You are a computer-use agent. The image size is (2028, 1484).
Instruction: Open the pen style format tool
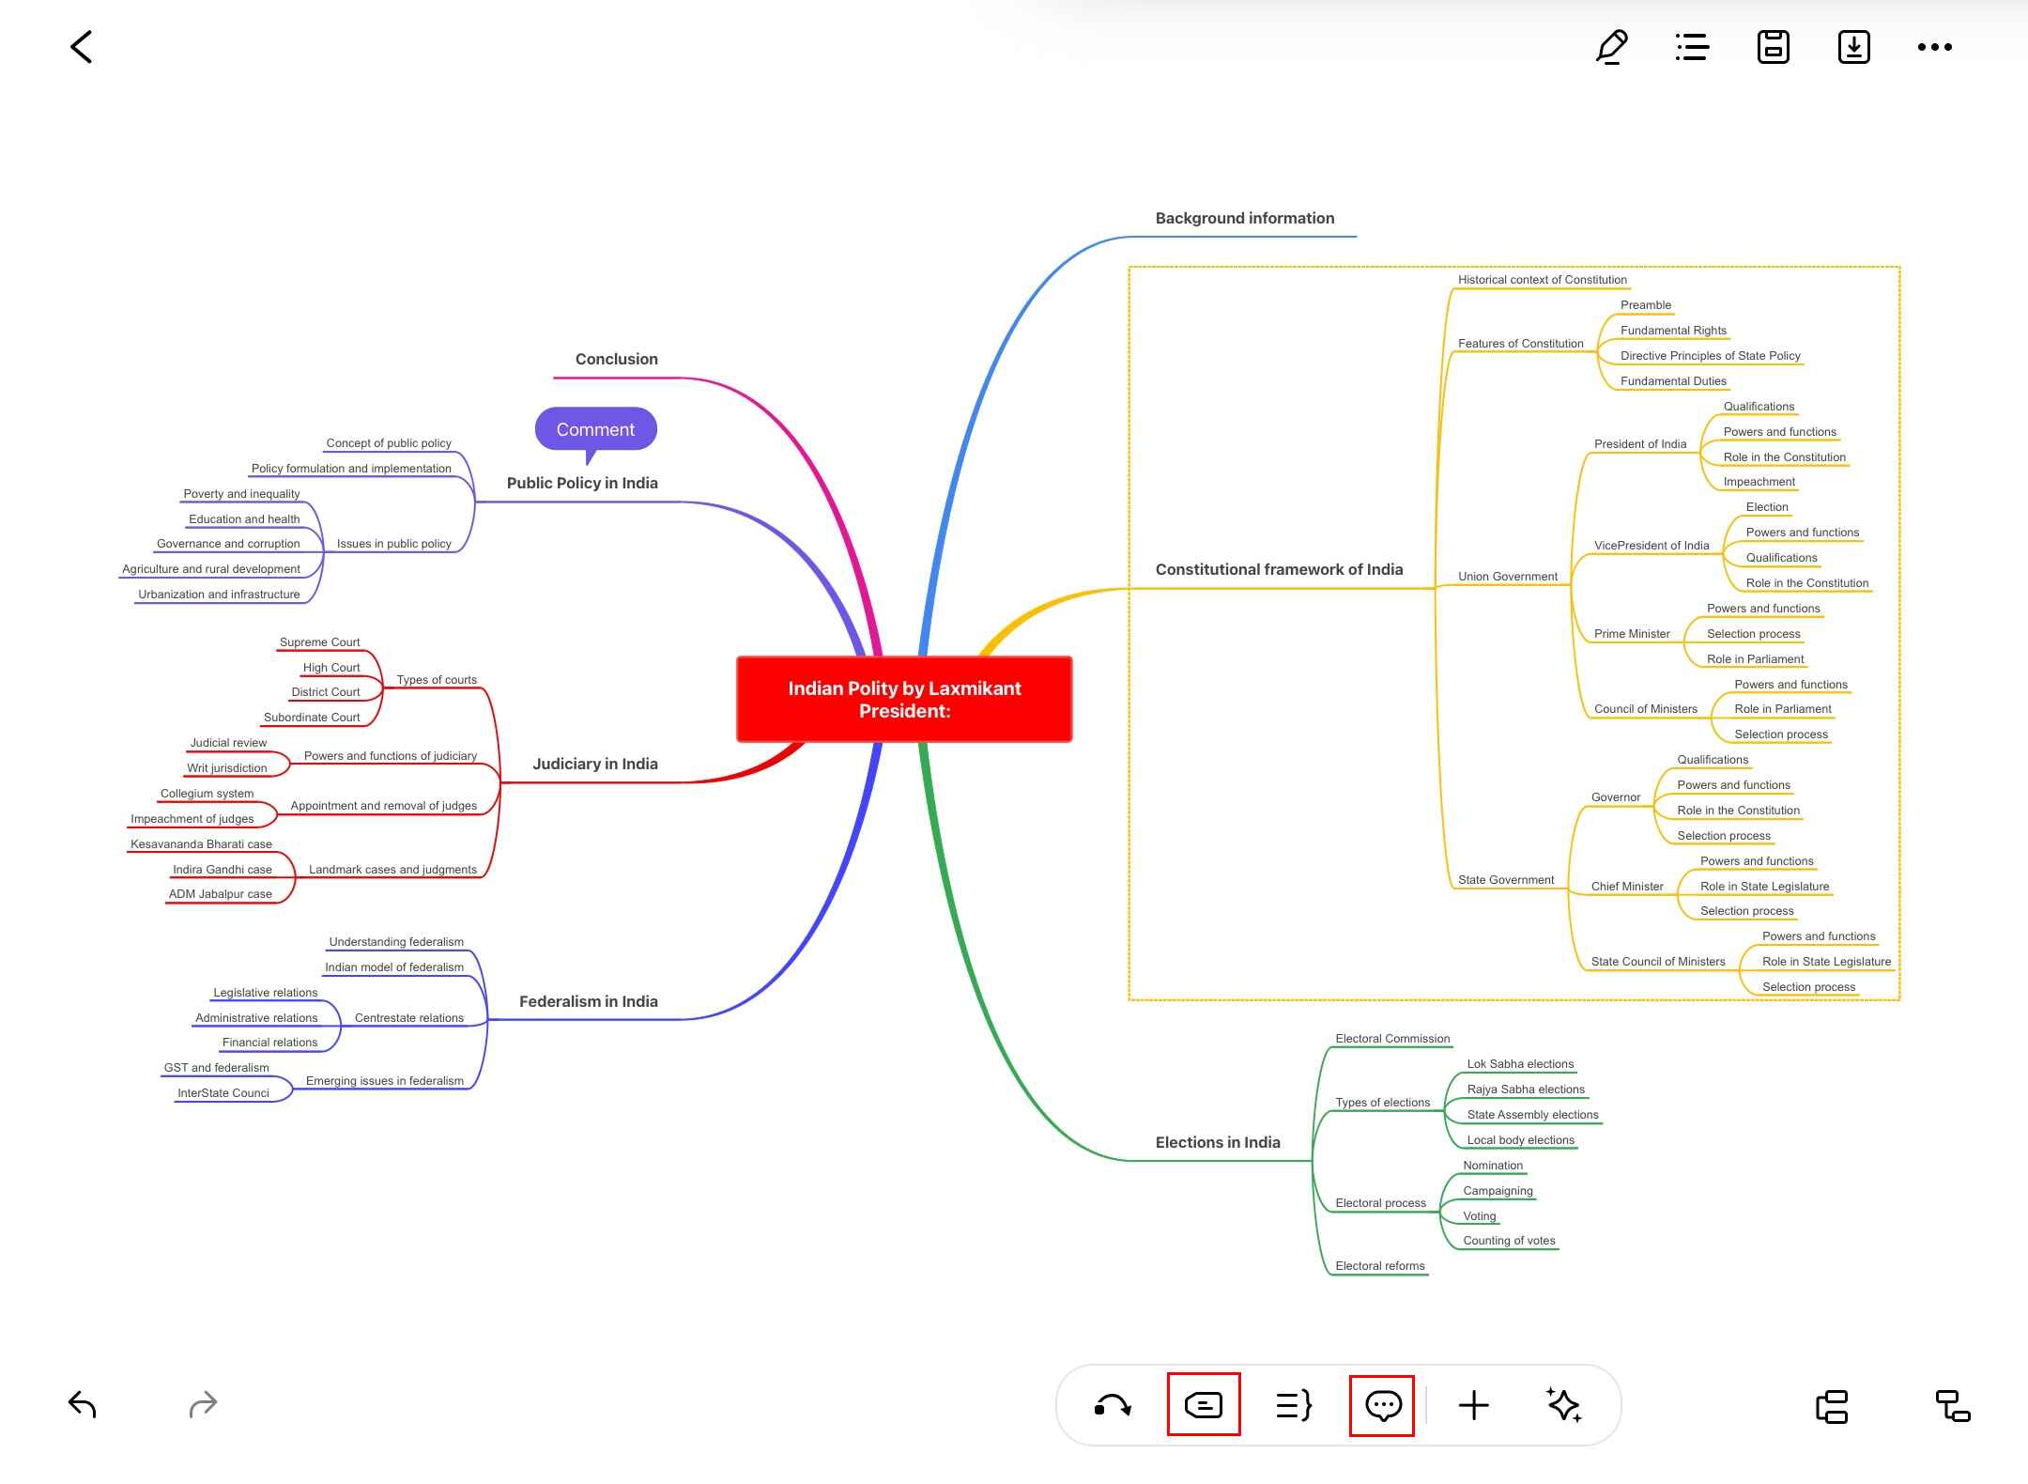1611,47
